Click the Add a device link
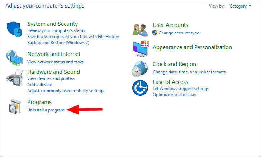Viewport: 261px width, 157px height. [39, 85]
